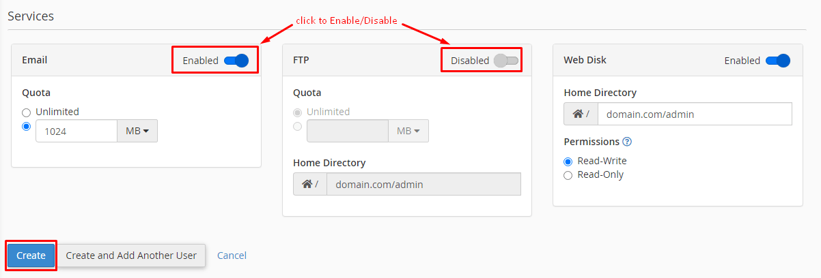
Task: Click the Email quota field showing 1024
Action: click(76, 131)
